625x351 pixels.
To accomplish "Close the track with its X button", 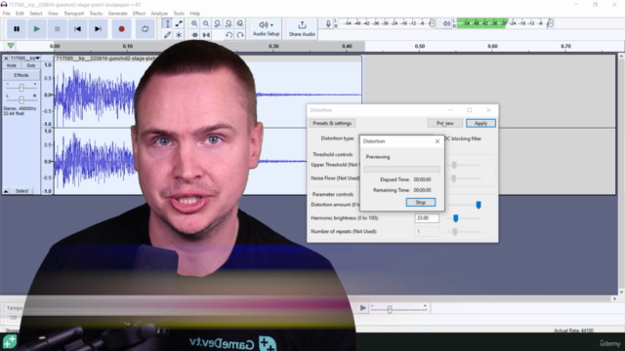I will click(x=6, y=58).
